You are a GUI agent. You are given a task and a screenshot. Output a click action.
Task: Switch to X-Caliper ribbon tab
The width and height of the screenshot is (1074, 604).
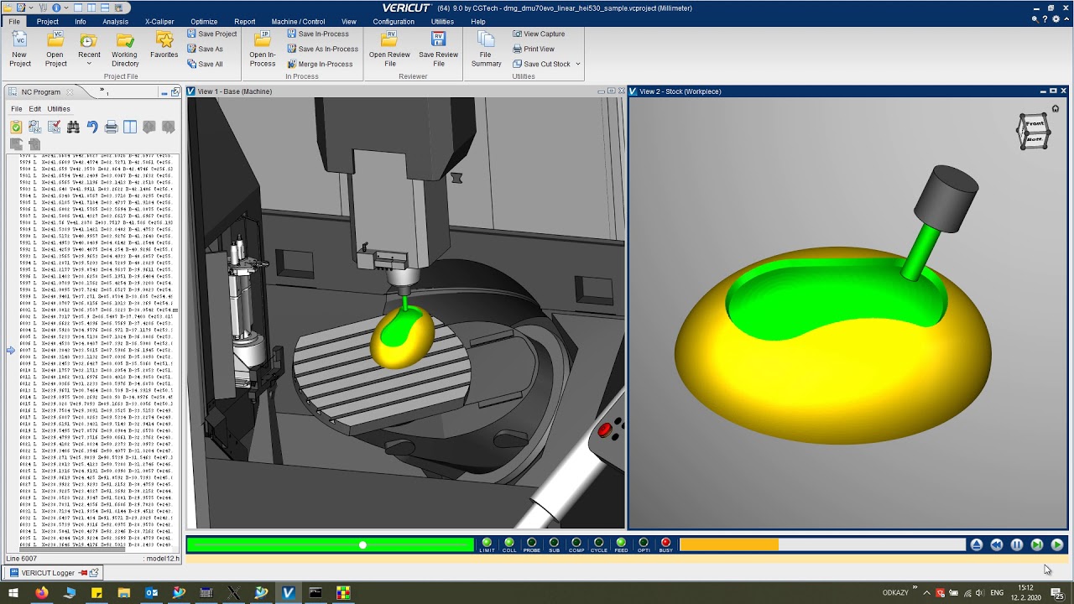click(x=159, y=22)
